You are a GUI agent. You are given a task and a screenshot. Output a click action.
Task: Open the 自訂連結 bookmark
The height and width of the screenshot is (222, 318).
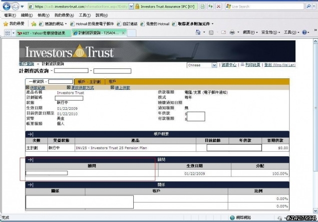coord(127,24)
